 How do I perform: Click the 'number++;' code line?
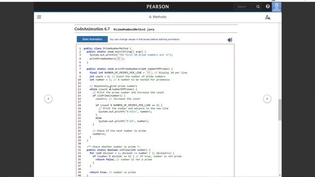pos(99,134)
